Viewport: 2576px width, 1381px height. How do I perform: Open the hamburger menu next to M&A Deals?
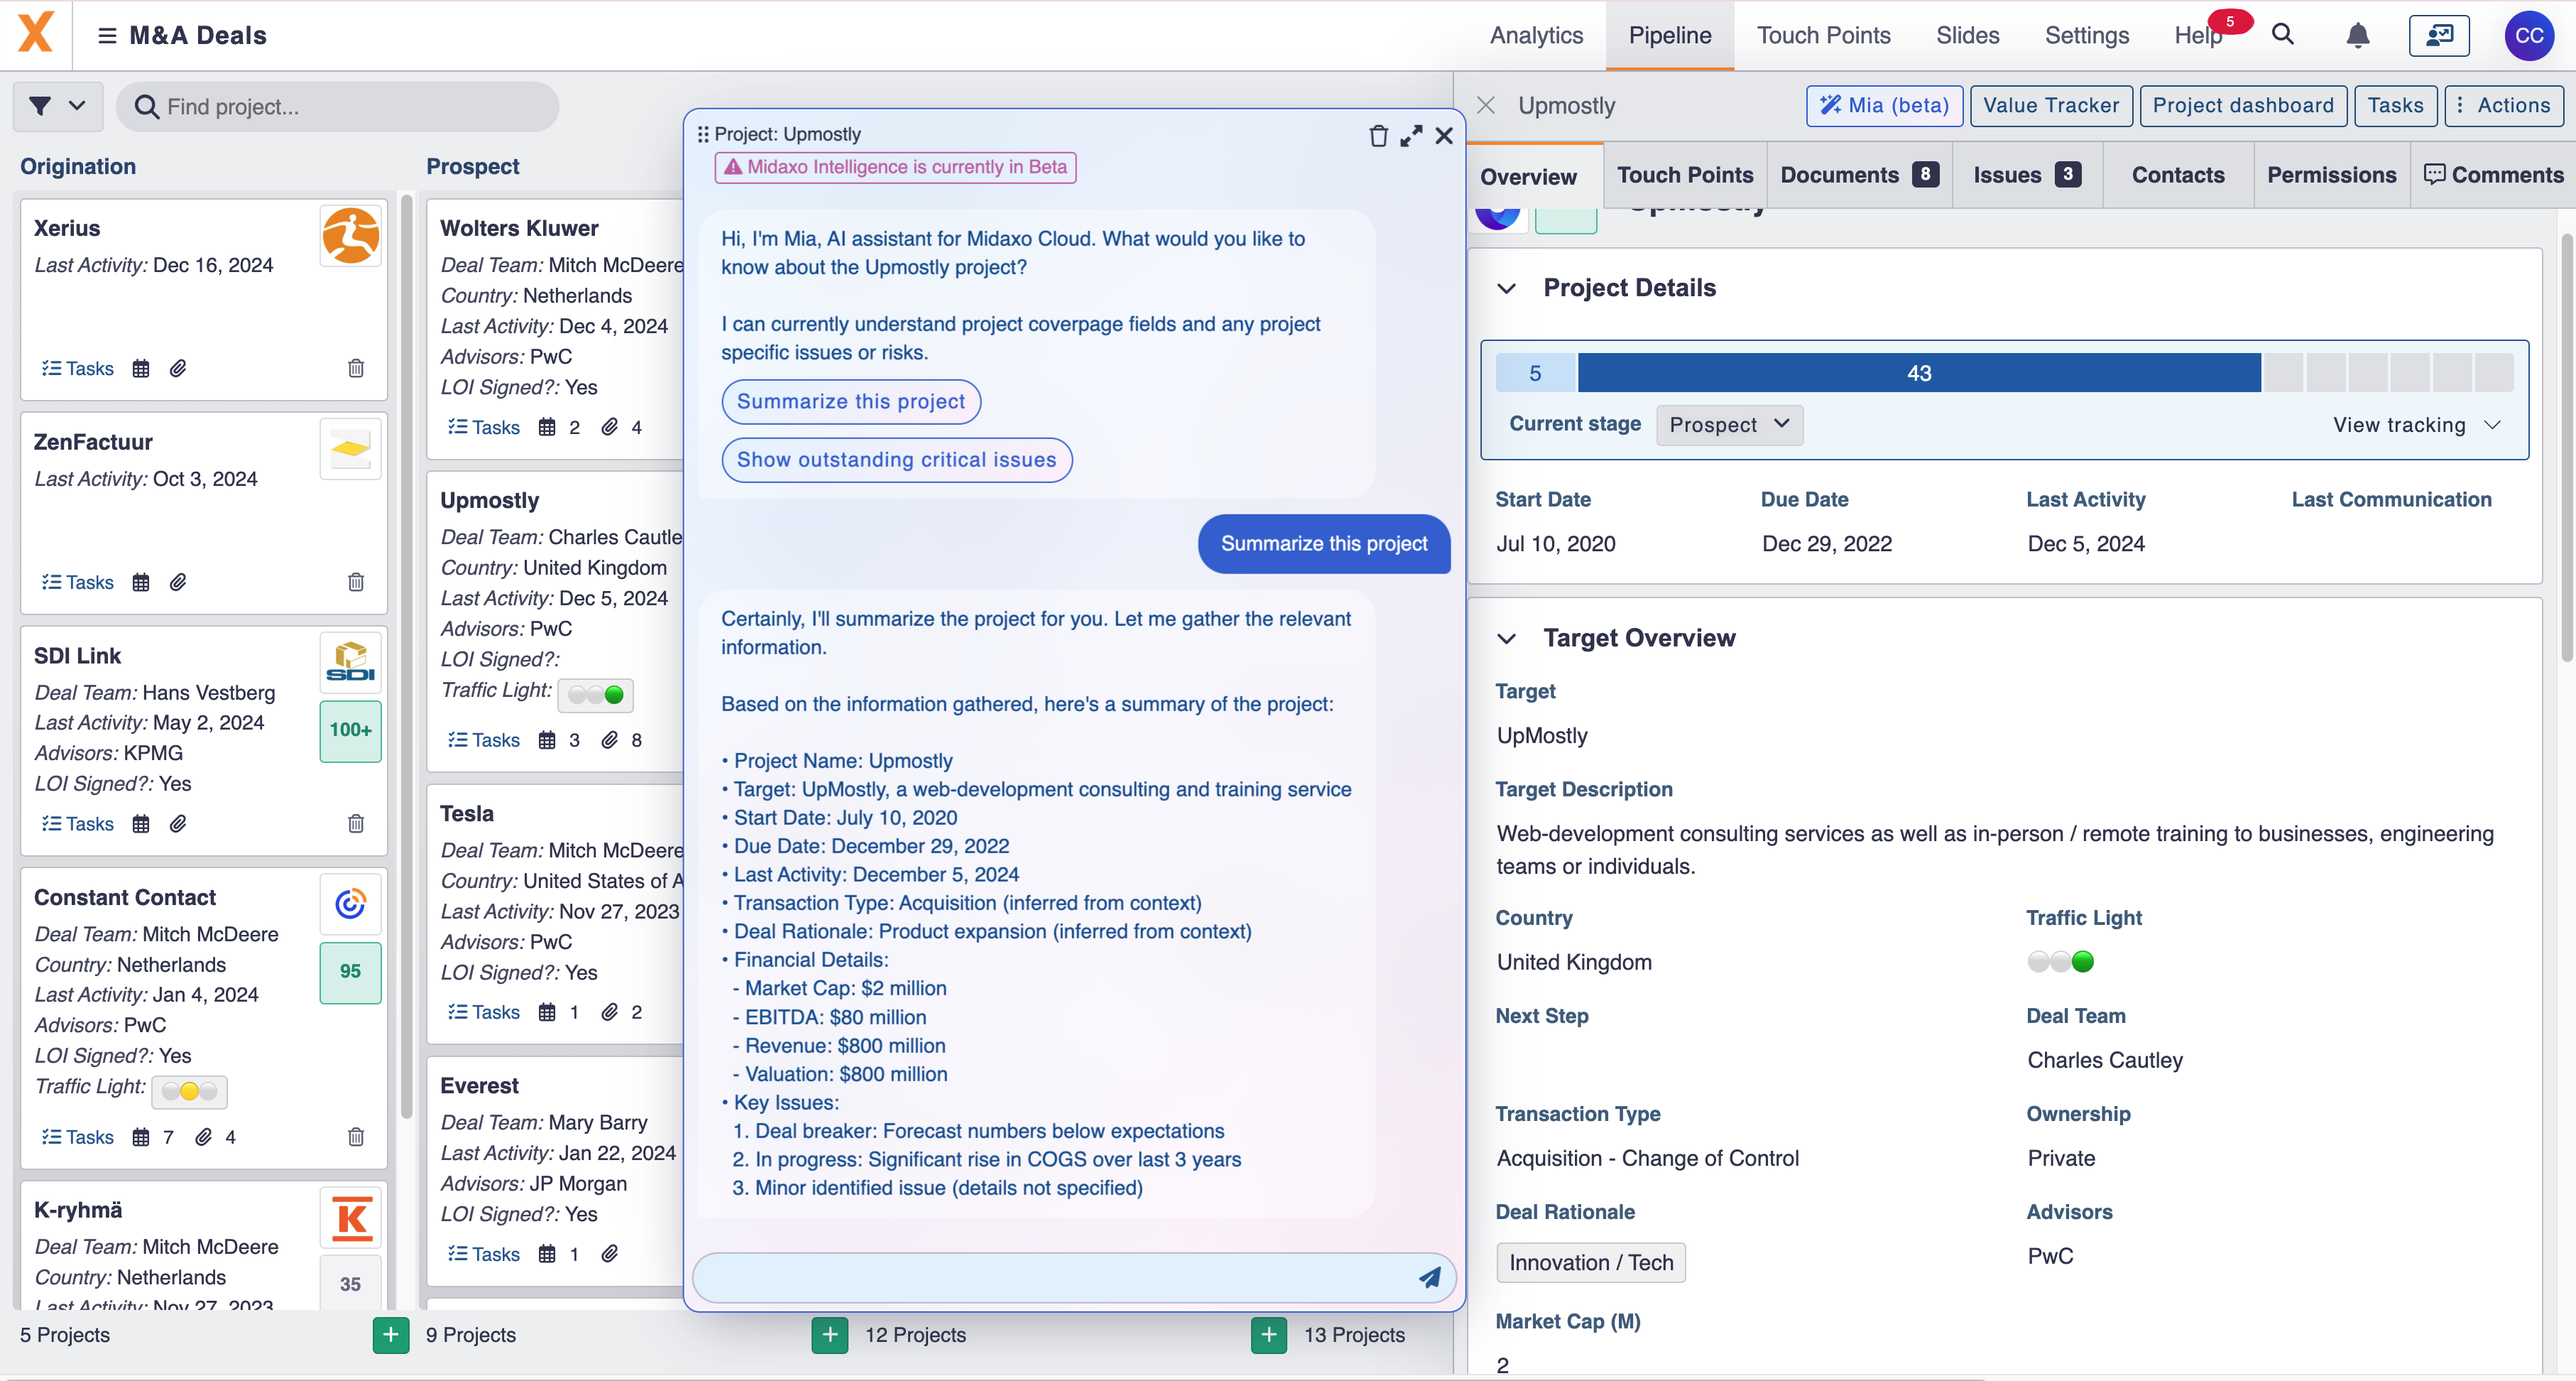pyautogui.click(x=107, y=36)
